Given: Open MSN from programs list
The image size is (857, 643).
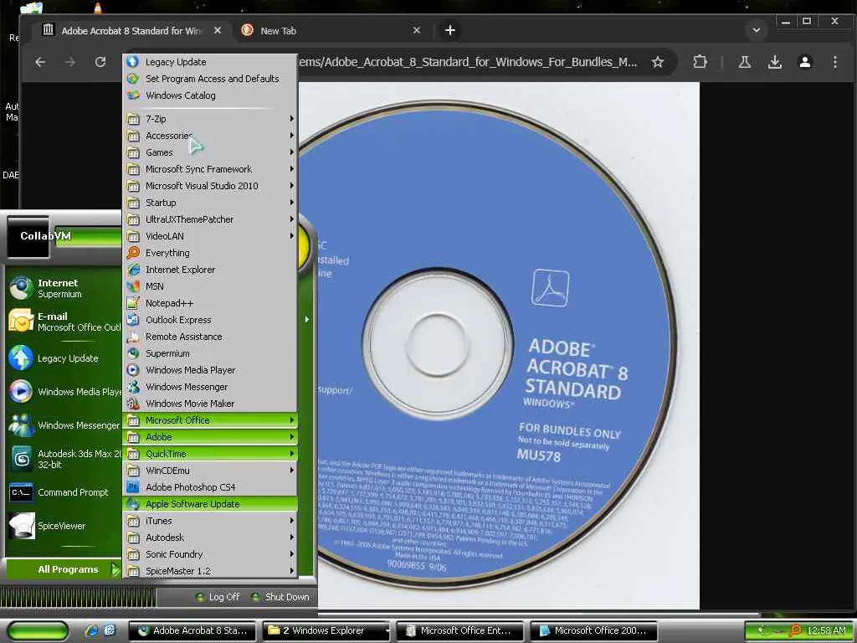Looking at the screenshot, I should pos(210,286).
